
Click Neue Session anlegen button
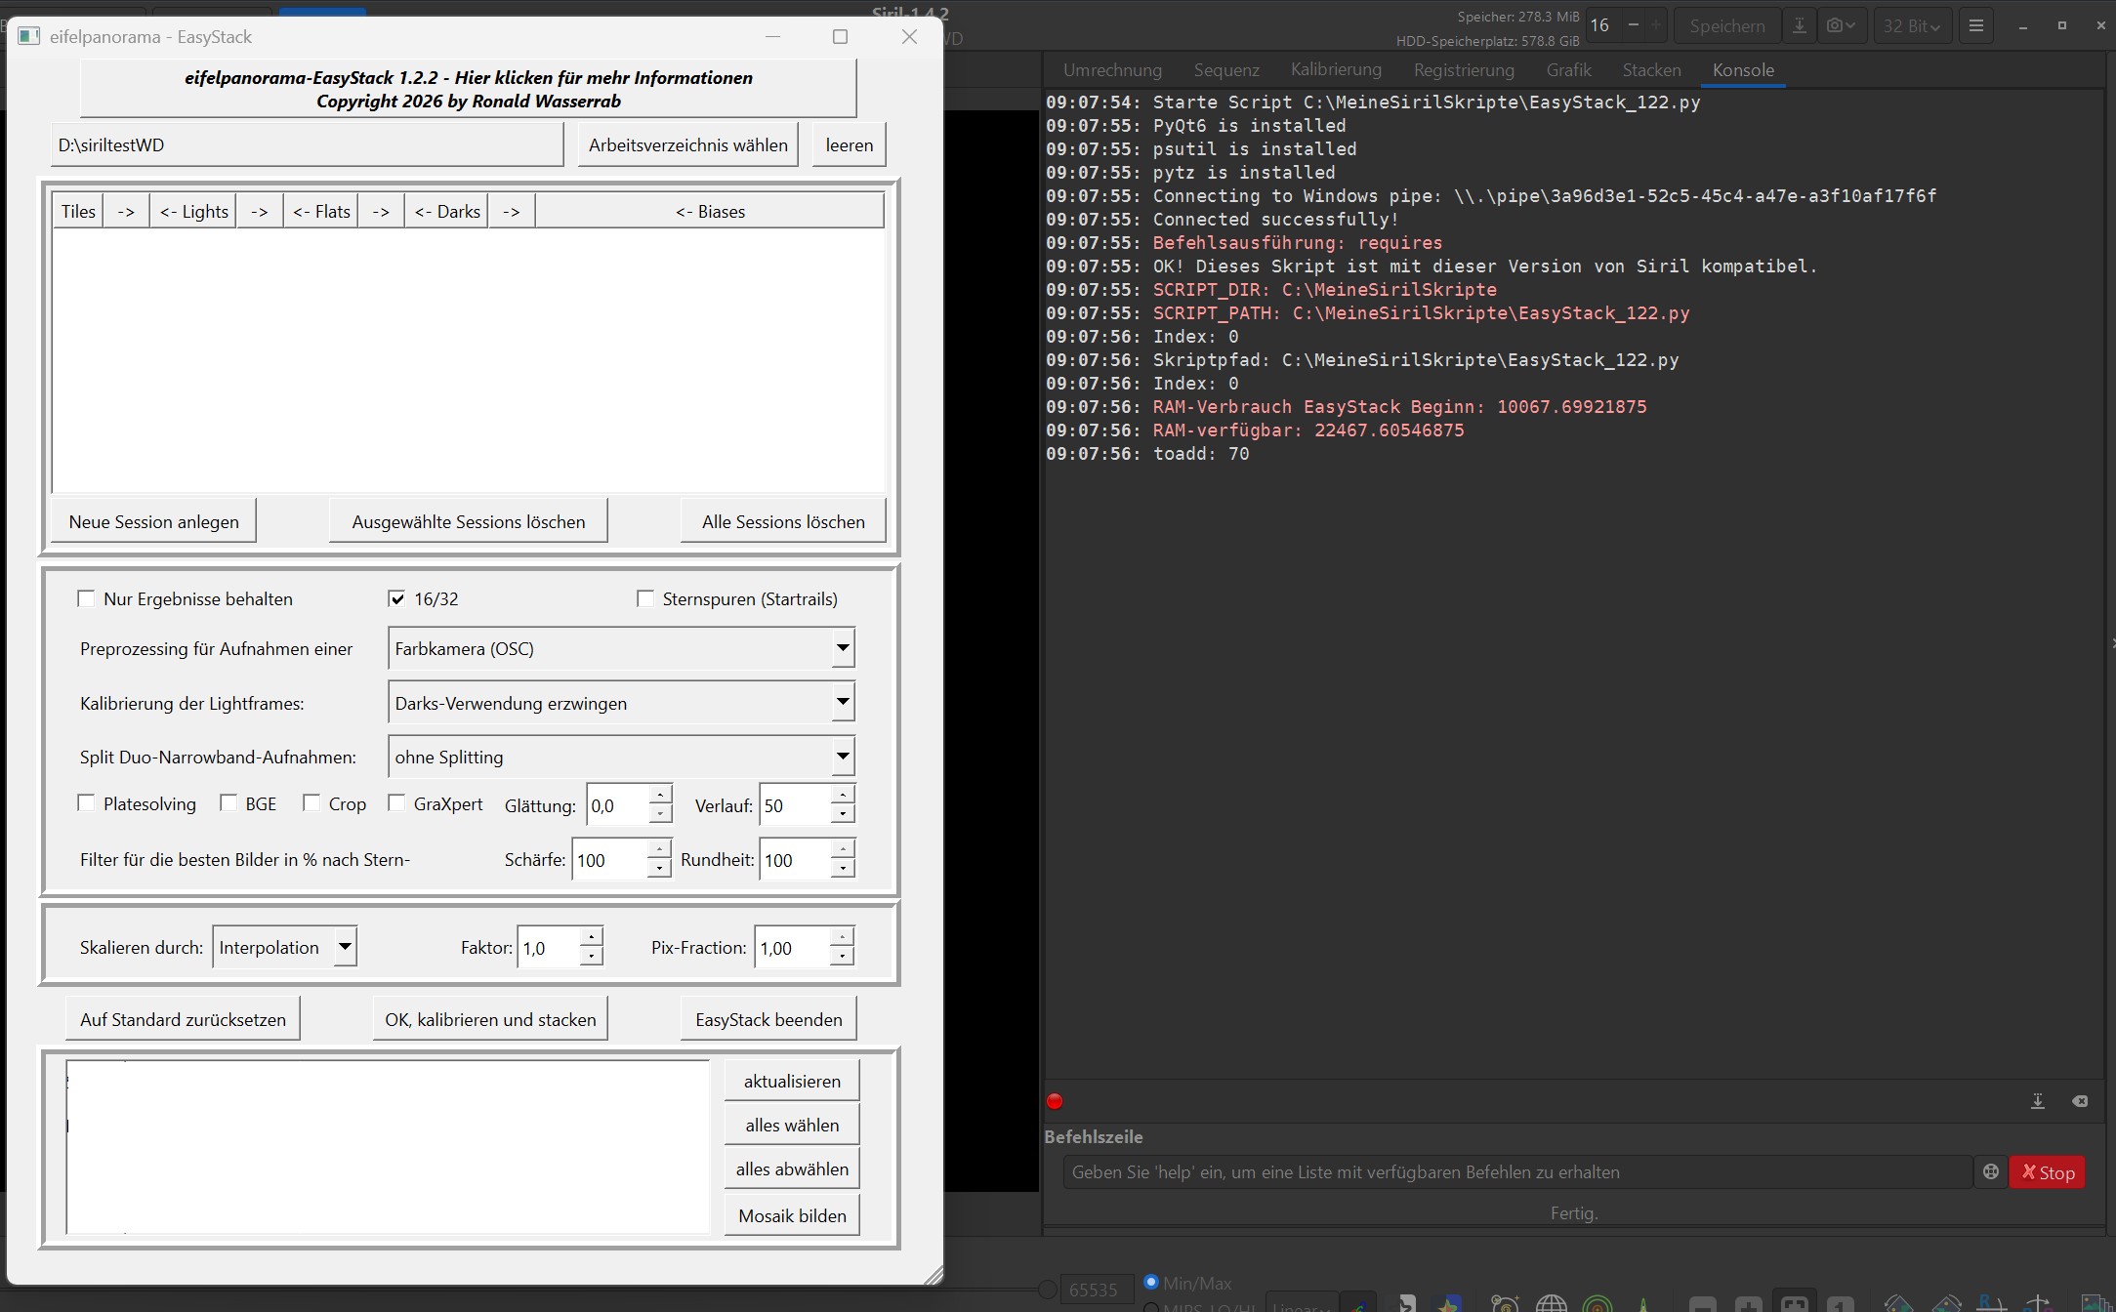pos(154,521)
